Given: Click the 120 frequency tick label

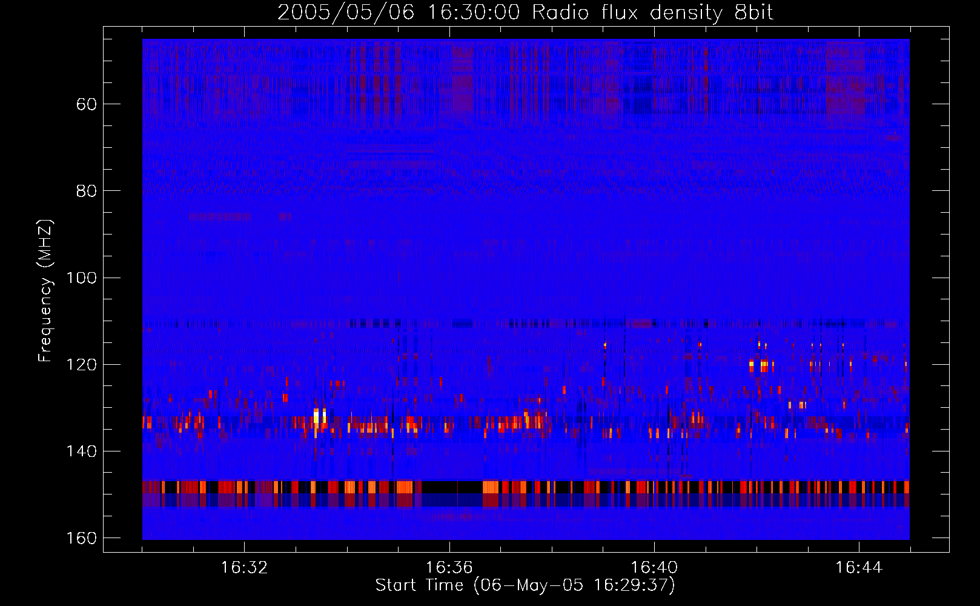Looking at the screenshot, I should click(82, 364).
